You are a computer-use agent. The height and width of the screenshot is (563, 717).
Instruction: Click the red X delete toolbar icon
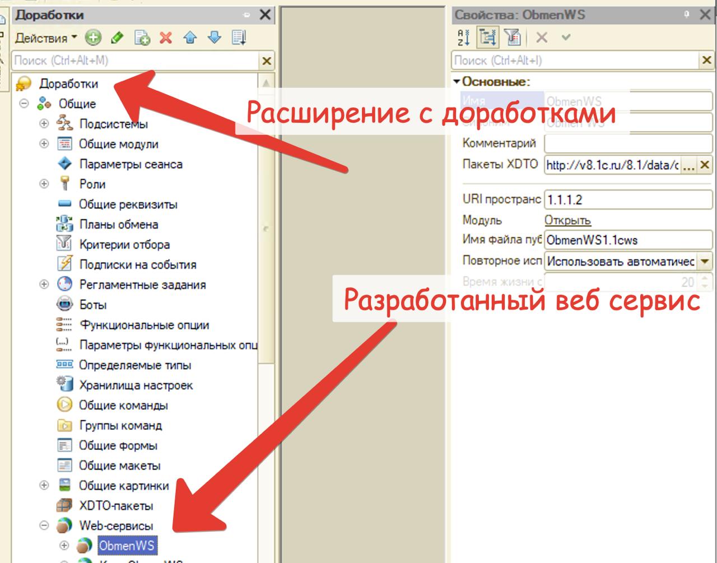click(166, 38)
